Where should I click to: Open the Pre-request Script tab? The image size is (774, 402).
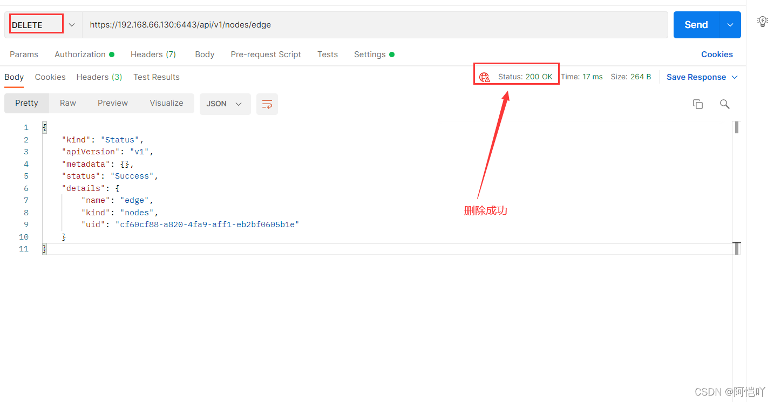tap(266, 54)
